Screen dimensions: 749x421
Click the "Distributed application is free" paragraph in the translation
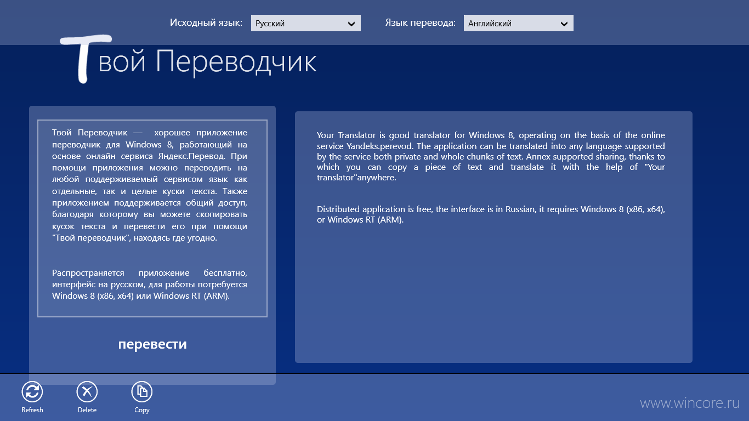(x=491, y=215)
